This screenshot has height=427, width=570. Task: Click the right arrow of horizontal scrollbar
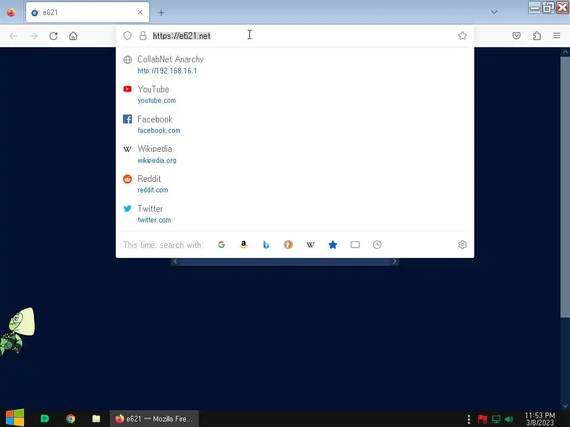(x=395, y=261)
